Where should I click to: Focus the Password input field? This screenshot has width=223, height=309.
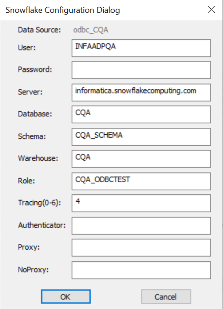tap(141, 70)
